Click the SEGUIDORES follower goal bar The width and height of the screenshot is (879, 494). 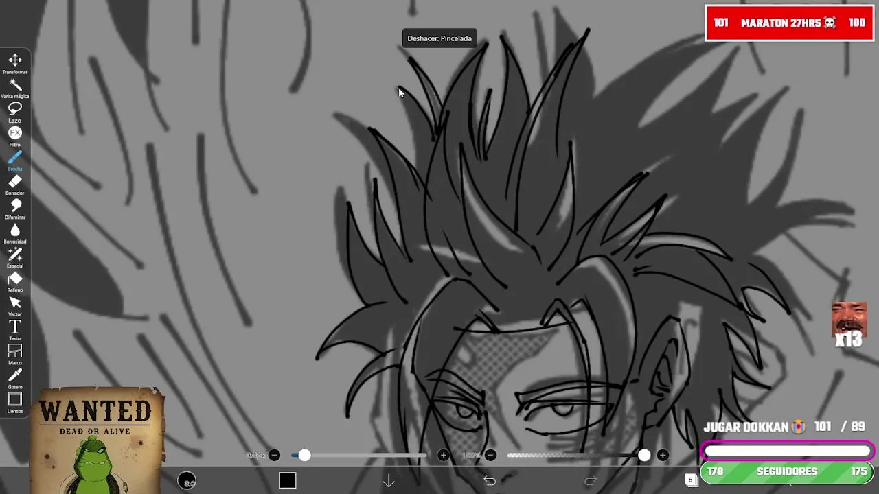click(x=787, y=472)
